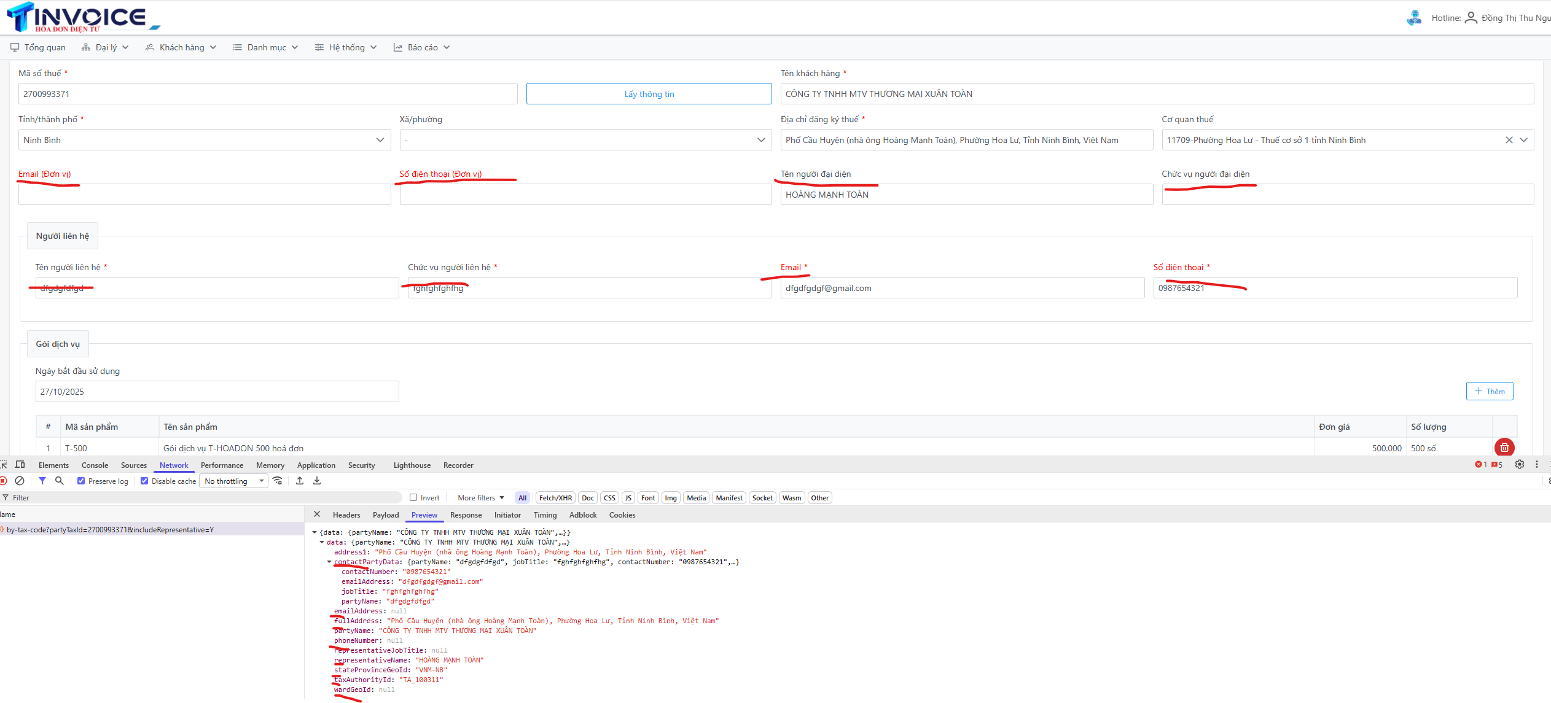The image size is (1551, 703).
Task: Select the All request type filter
Action: (x=522, y=498)
